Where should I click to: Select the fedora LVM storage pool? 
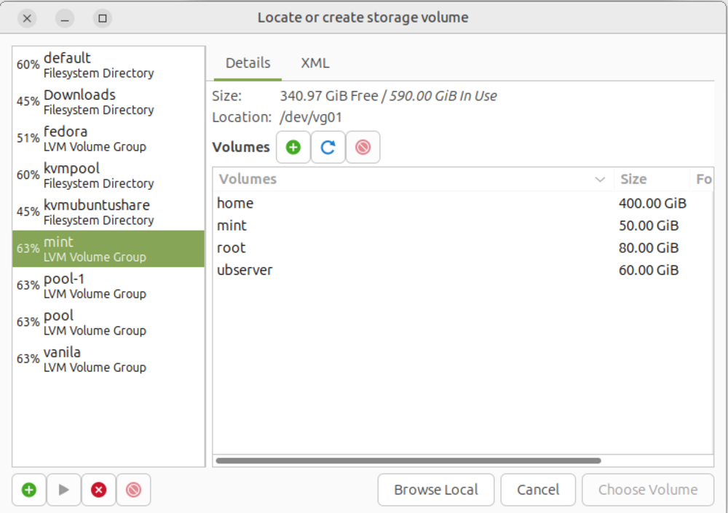pos(95,138)
